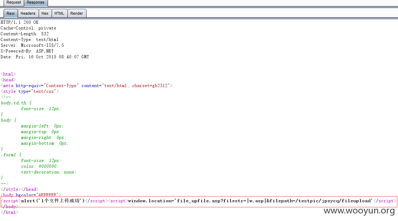Open the Raw view tab
Screen dimensions: 398x221
coord(11,13)
